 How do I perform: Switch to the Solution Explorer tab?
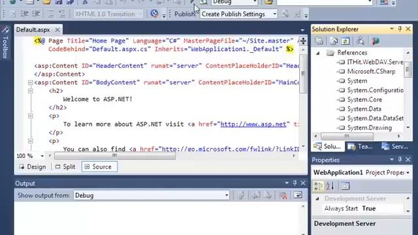pos(328,146)
